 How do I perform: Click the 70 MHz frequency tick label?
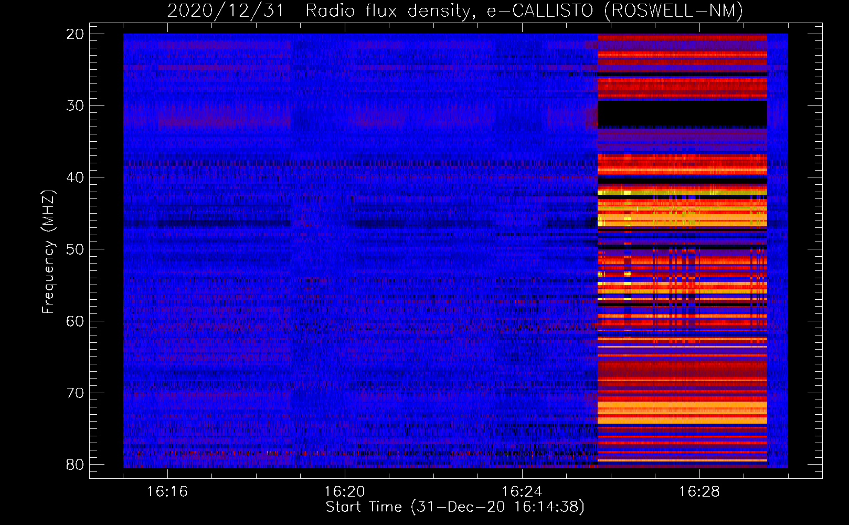75,393
